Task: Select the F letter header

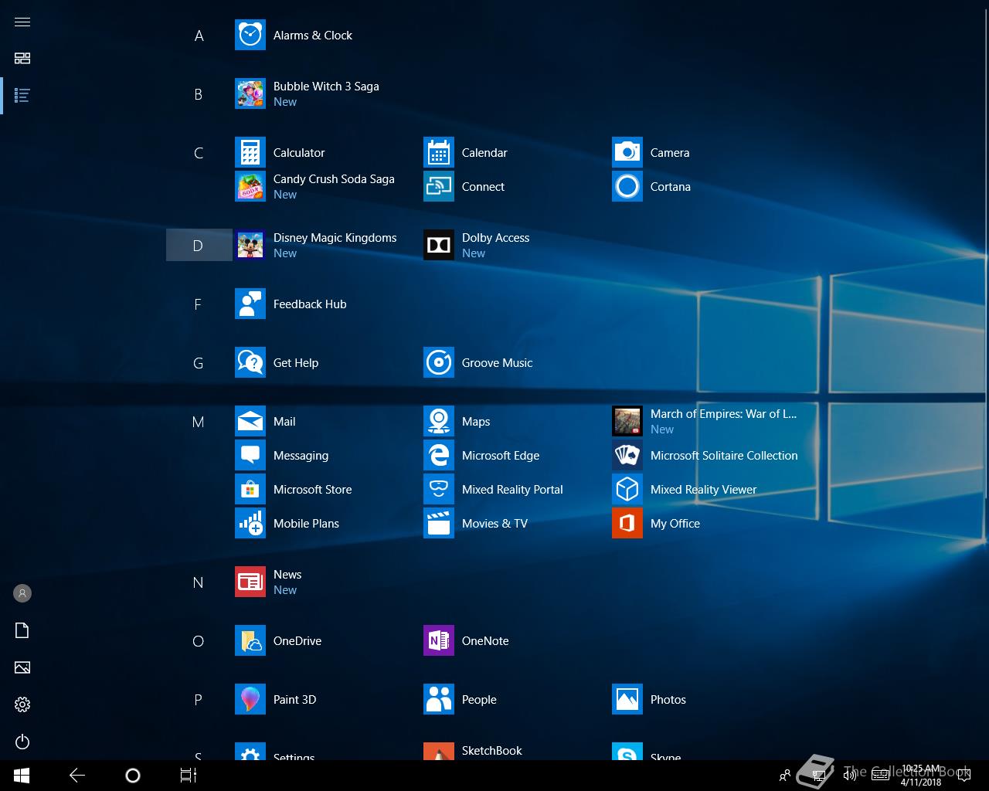Action: pos(199,304)
